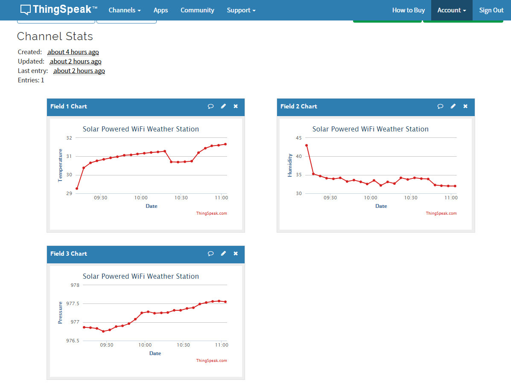Click the ThingSpeak logo
Screen dimensions: 511x388
pyautogui.click(x=58, y=10)
